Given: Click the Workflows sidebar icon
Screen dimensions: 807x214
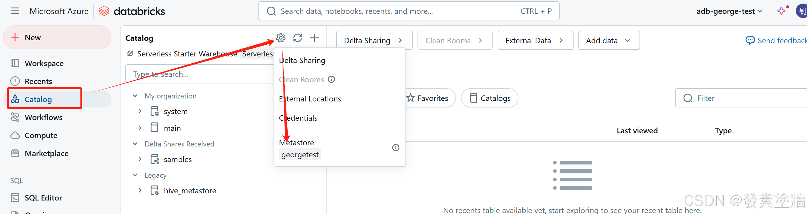Looking at the screenshot, I should (x=15, y=117).
